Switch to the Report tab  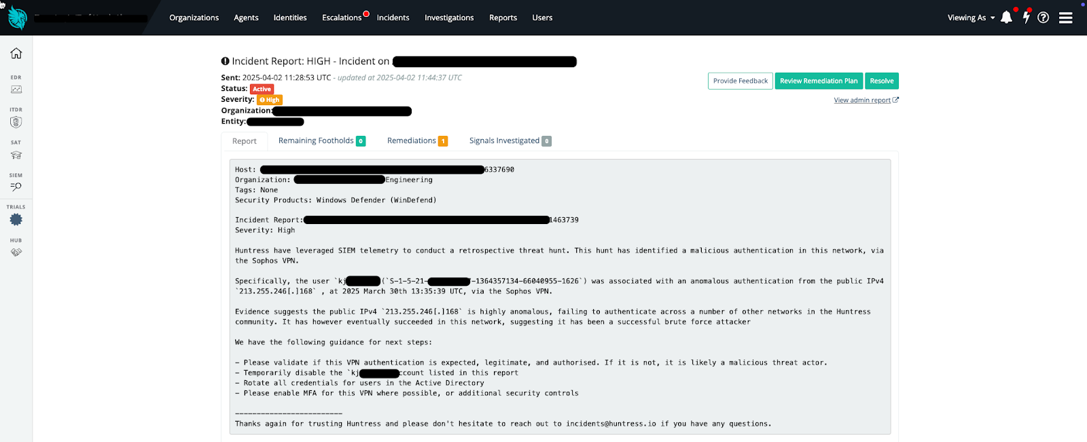point(245,141)
